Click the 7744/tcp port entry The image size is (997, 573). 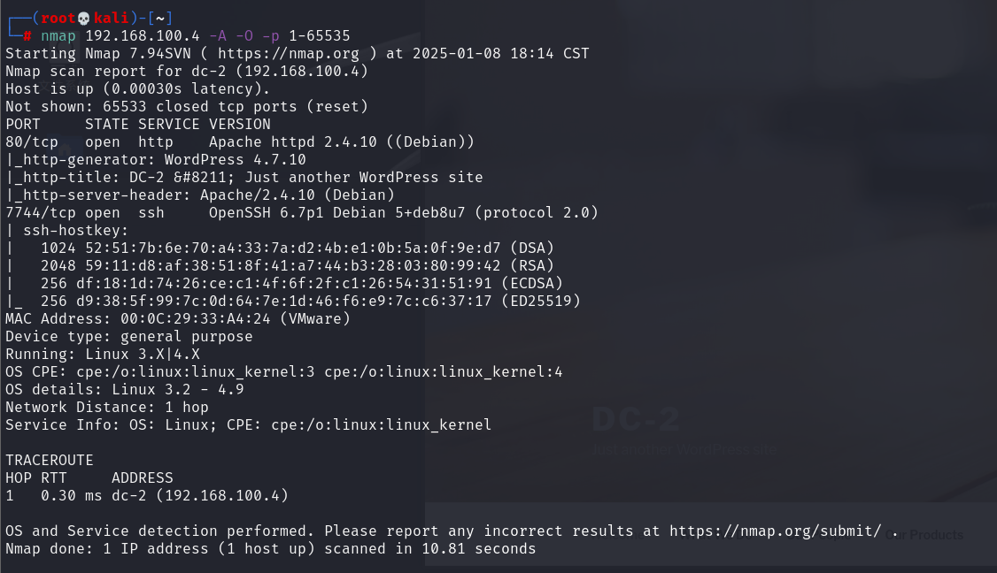tap(41, 213)
